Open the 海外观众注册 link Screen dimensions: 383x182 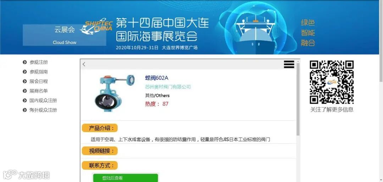click(x=43, y=110)
